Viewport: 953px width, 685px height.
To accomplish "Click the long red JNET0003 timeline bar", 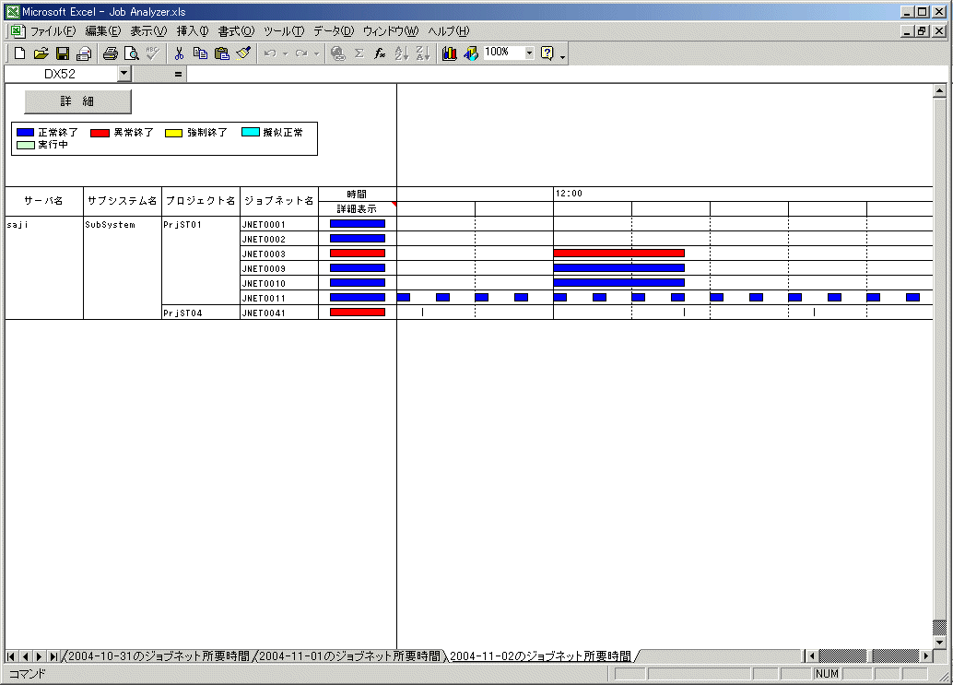I will point(618,253).
